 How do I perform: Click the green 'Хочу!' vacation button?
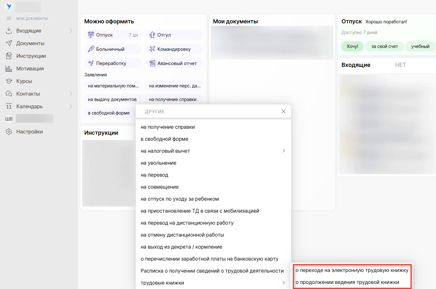coord(352,46)
